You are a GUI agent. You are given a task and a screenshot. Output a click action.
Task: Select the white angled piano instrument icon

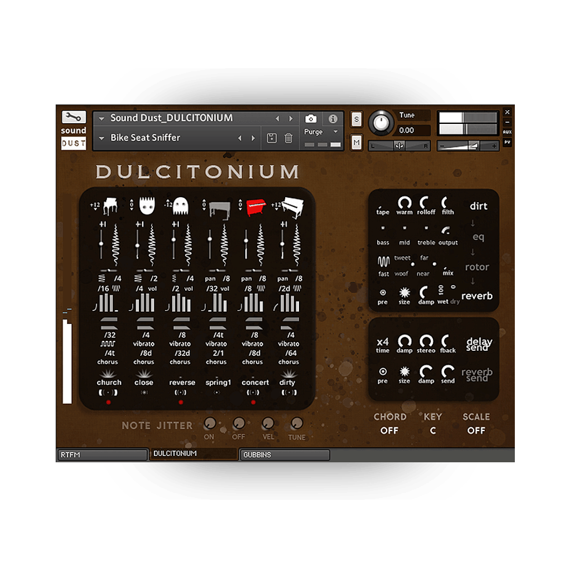(x=293, y=208)
